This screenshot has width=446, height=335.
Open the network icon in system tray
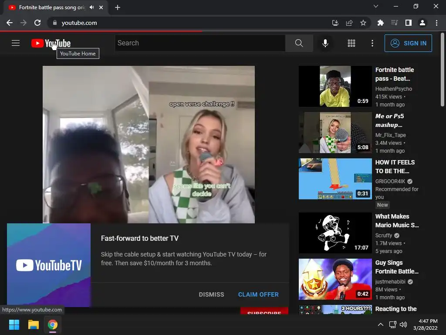(x=393, y=325)
